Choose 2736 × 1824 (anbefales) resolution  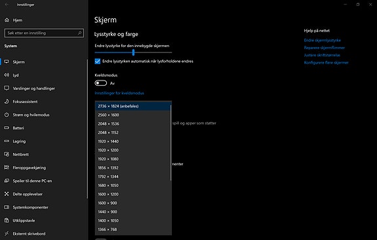[132, 106]
